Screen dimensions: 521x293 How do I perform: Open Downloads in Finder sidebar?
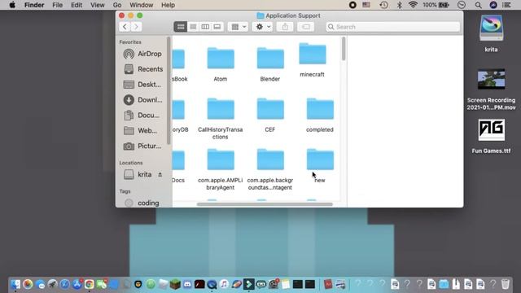pyautogui.click(x=142, y=99)
